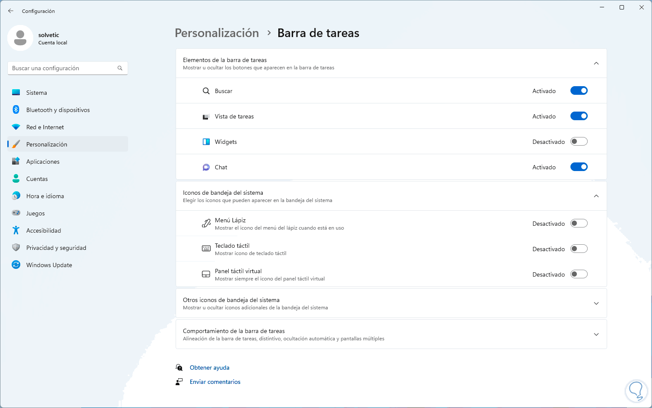652x408 pixels.
Task: Disable the Buscar taskbar toggle
Action: coord(579,91)
